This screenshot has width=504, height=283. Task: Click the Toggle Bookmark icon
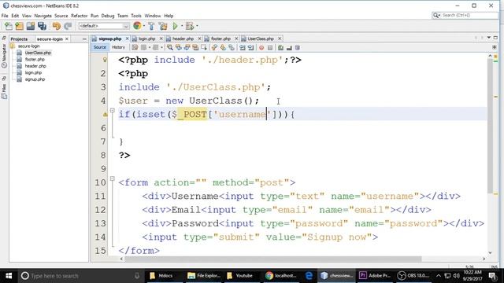point(232,47)
